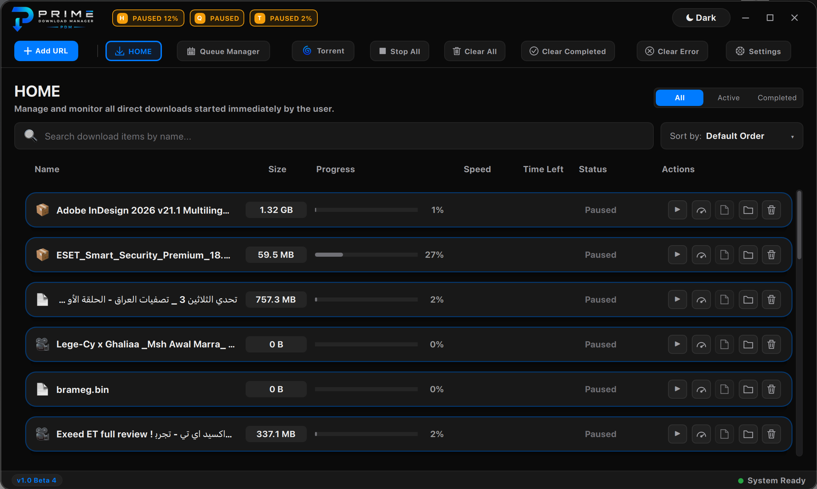817x489 pixels.
Task: Open folder of the 757.3 MB download
Action: 748,300
